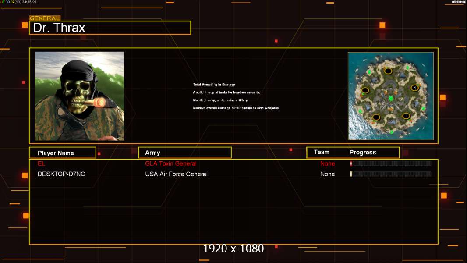Screen dimensions: 467x263
Task: Select player name EL in the list
Action: [41, 163]
